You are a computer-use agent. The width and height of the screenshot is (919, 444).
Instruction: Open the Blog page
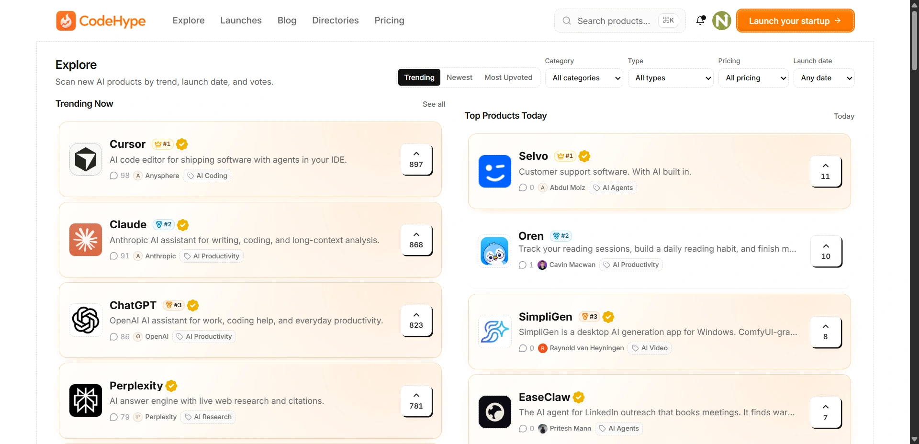[x=287, y=21]
